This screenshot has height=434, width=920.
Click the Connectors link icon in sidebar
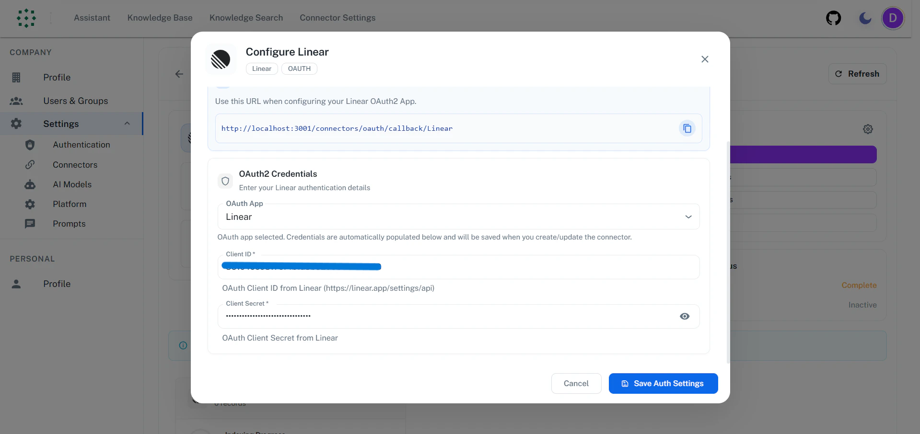30,164
